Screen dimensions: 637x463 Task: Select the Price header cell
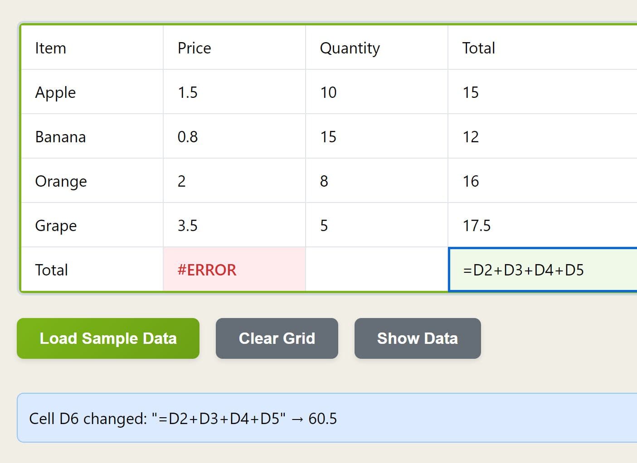pyautogui.click(x=234, y=48)
